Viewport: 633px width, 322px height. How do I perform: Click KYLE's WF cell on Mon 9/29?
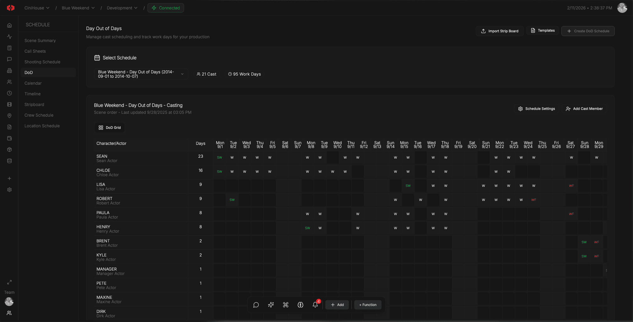click(597, 256)
